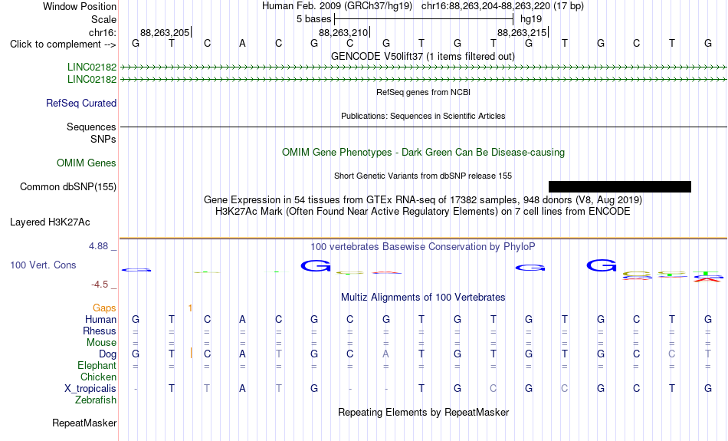Image resolution: width=728 pixels, height=441 pixels.
Task: Click the black dbSNP variant block
Action: (x=620, y=187)
